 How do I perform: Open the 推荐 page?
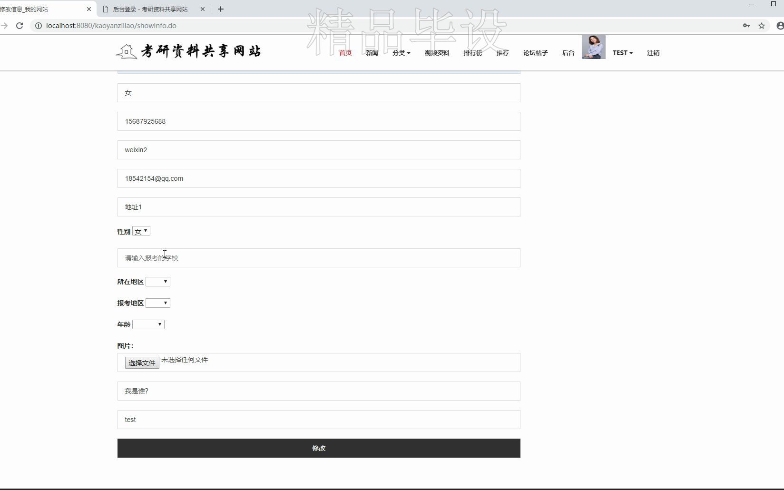(502, 53)
